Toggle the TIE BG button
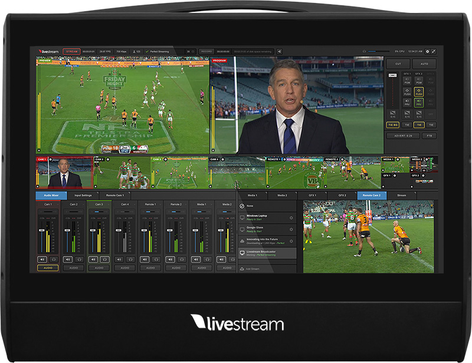 [x=392, y=125]
